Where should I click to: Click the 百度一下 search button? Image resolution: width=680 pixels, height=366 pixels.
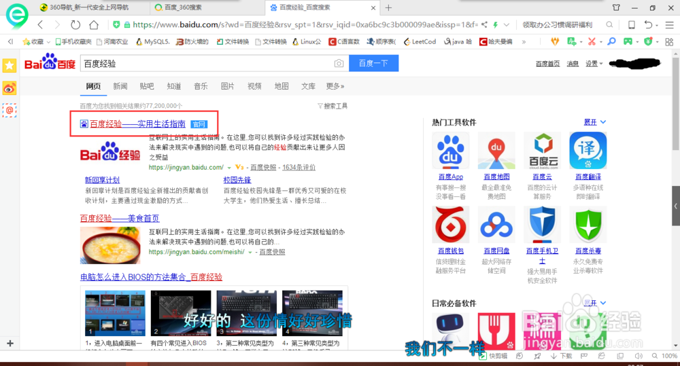coord(373,63)
